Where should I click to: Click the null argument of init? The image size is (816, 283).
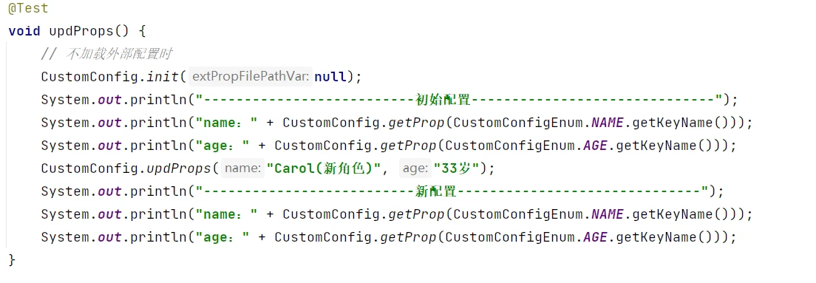(x=330, y=77)
